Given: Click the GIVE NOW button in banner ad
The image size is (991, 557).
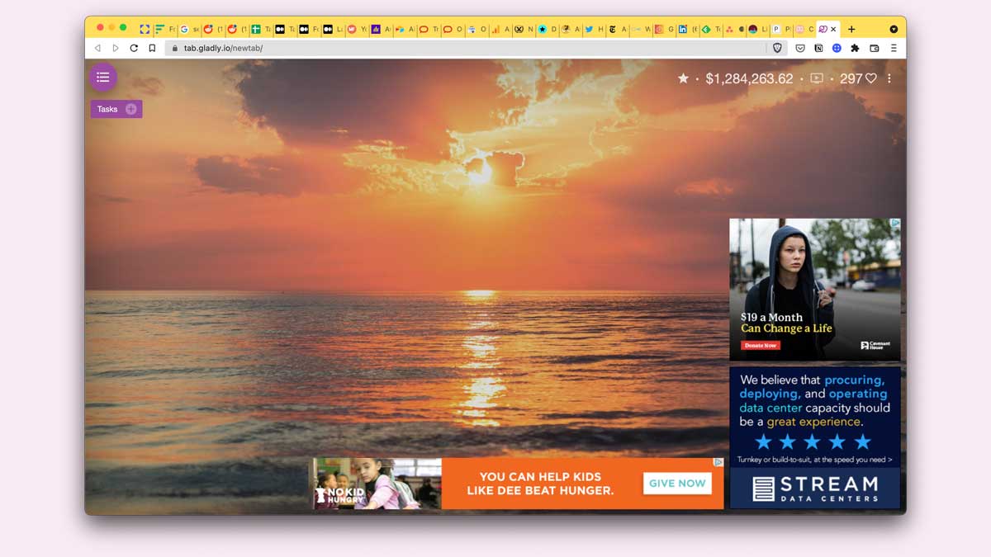Looking at the screenshot, I should coord(677,484).
